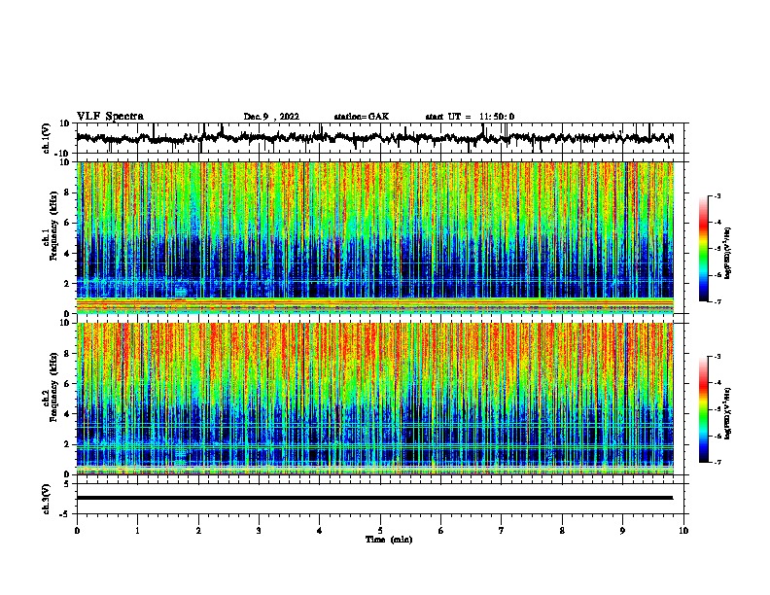Select the 'start UT = 11:50:0' label

470,117
